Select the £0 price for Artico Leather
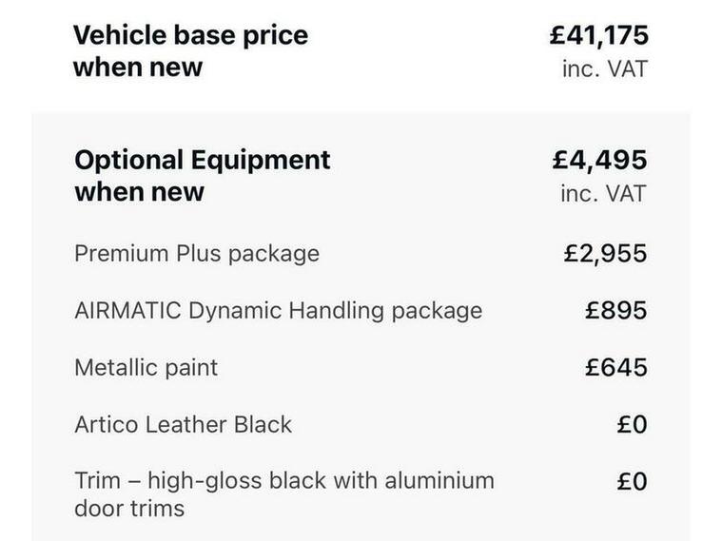This screenshot has width=722, height=541. point(632,425)
